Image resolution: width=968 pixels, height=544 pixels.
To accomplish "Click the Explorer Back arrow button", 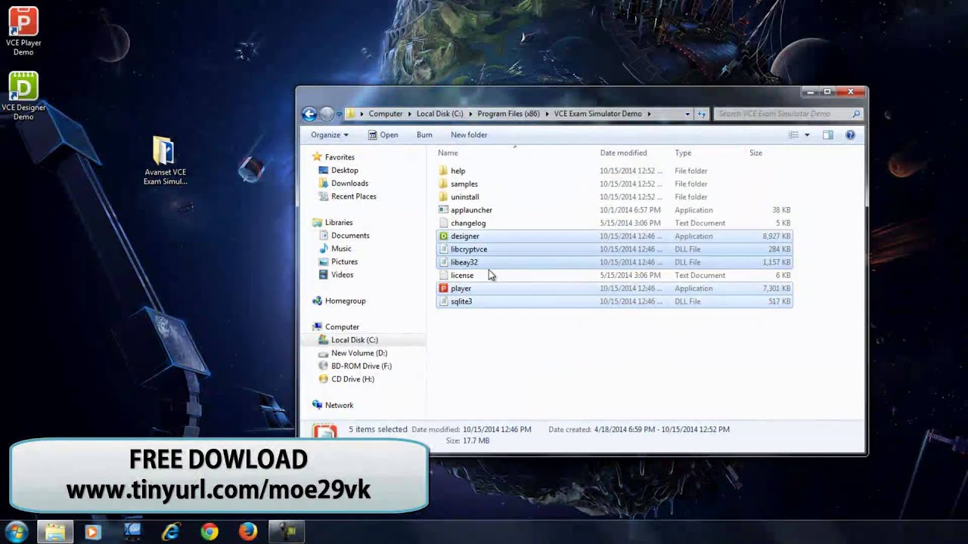I will tap(309, 114).
